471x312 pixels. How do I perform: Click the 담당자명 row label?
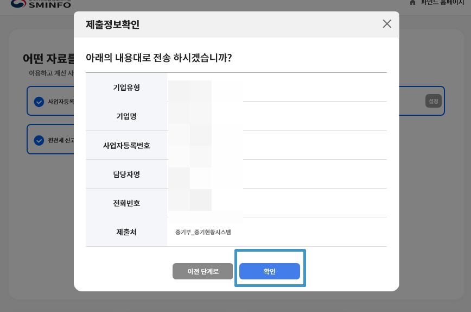(x=126, y=174)
